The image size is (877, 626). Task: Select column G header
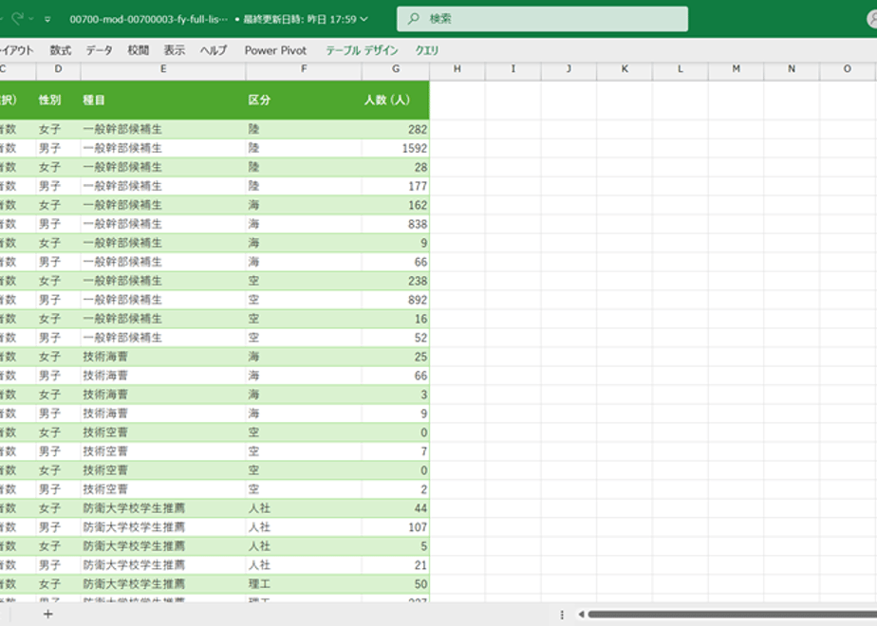[396, 68]
